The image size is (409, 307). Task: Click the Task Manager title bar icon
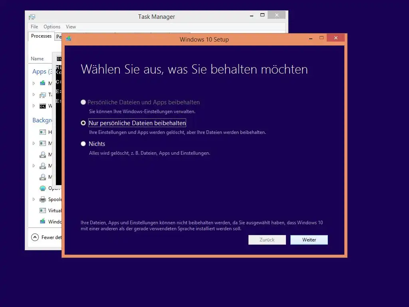(32, 17)
